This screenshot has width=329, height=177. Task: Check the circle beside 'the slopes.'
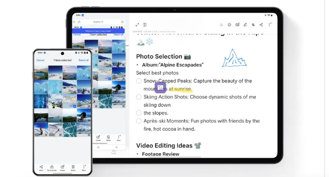click(x=139, y=113)
